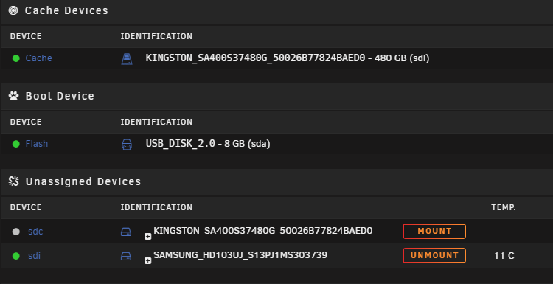553x284 pixels.
Task: Open the Flash device link
Action: (x=37, y=144)
